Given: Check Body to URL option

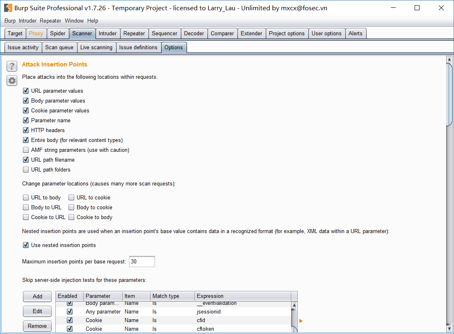Looking at the screenshot, I should [26, 207].
